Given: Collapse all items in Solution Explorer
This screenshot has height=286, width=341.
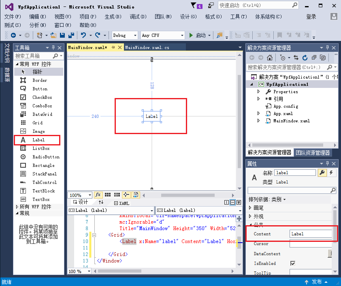Looking at the screenshot, I should pyautogui.click(x=314, y=58).
